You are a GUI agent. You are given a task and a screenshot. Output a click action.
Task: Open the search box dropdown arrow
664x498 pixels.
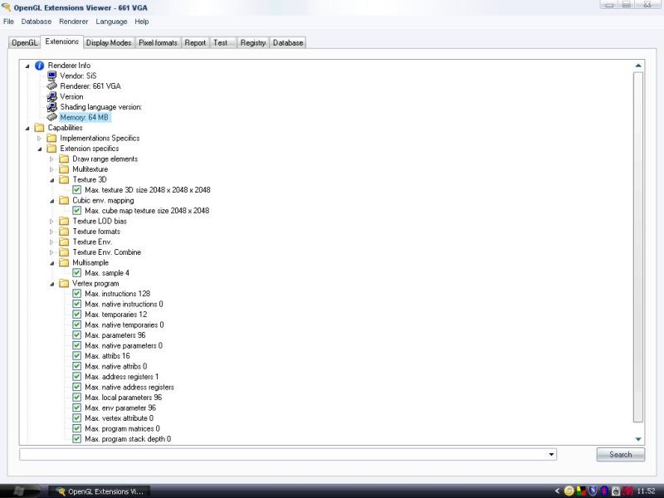tap(552, 455)
